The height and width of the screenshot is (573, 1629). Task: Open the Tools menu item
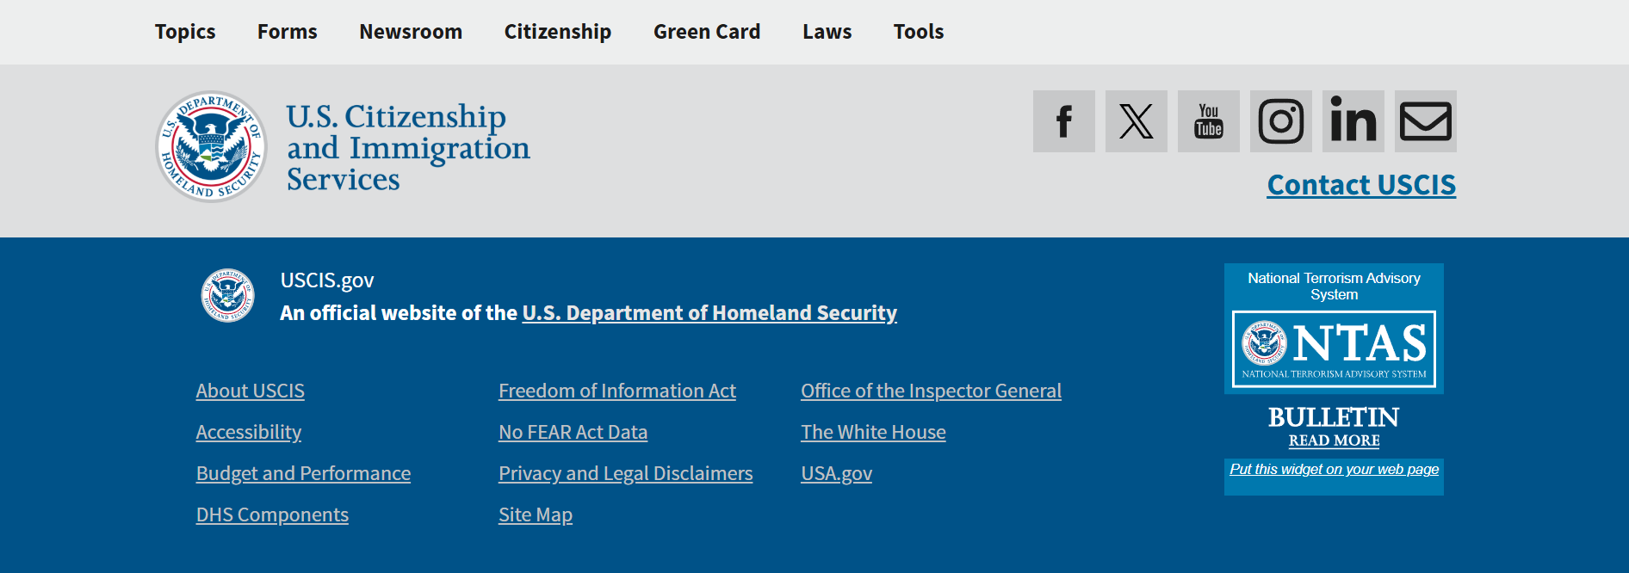[x=918, y=32]
